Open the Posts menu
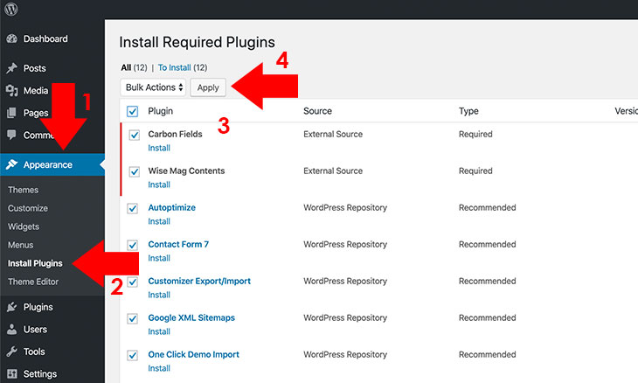638x383 pixels. click(35, 68)
